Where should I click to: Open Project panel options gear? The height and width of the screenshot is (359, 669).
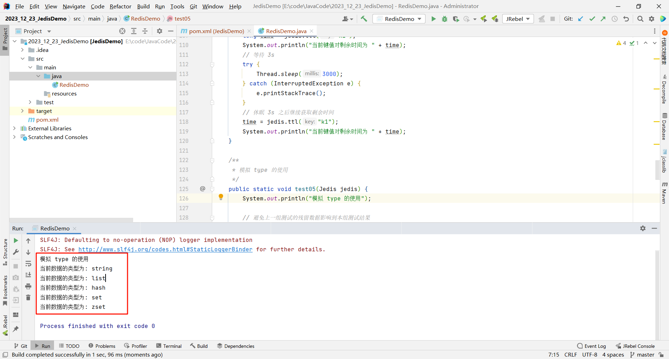[160, 31]
